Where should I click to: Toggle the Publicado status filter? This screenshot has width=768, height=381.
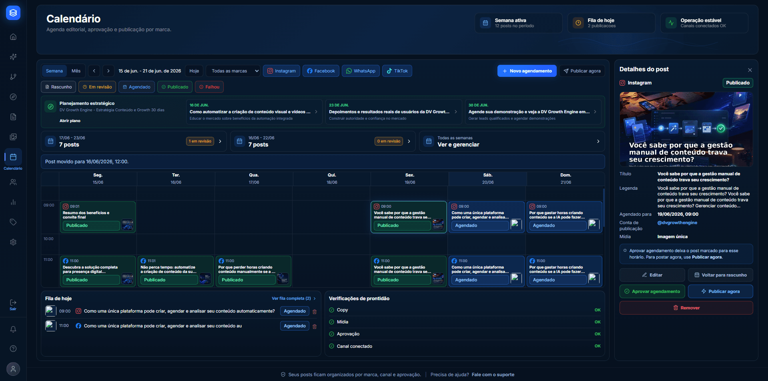pos(175,87)
